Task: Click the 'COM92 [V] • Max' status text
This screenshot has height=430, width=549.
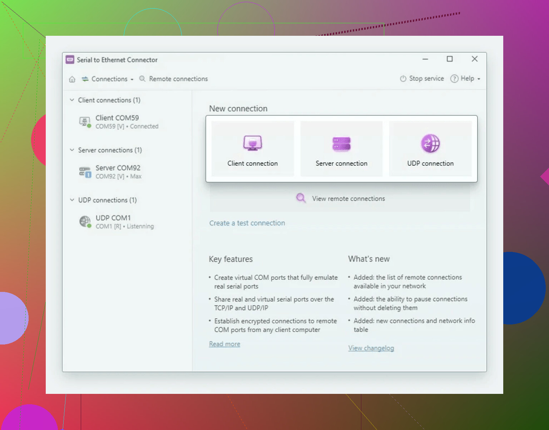Action: (118, 176)
